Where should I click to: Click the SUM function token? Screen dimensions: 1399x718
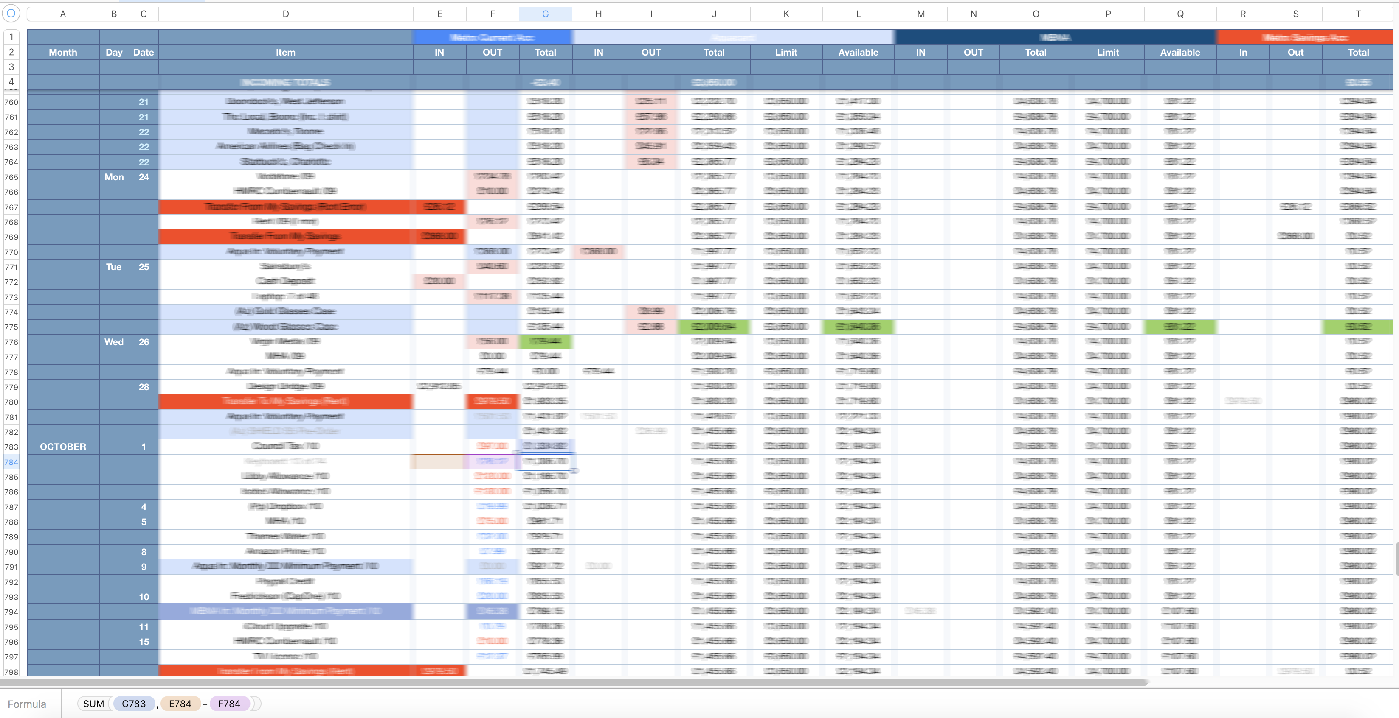tap(93, 703)
